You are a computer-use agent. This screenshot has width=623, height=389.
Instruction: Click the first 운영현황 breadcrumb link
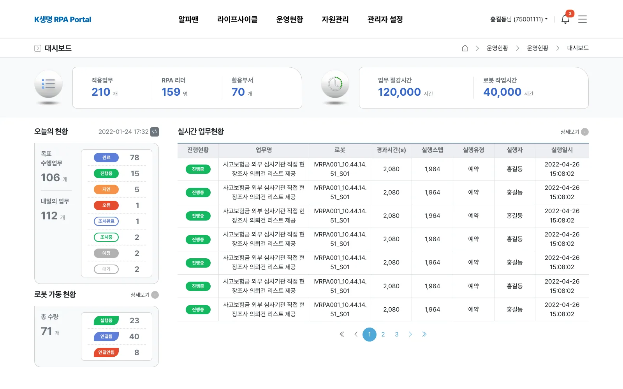click(x=497, y=48)
